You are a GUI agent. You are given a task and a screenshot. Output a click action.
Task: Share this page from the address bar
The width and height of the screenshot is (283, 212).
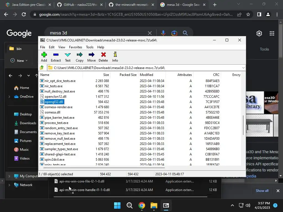[x=239, y=14]
